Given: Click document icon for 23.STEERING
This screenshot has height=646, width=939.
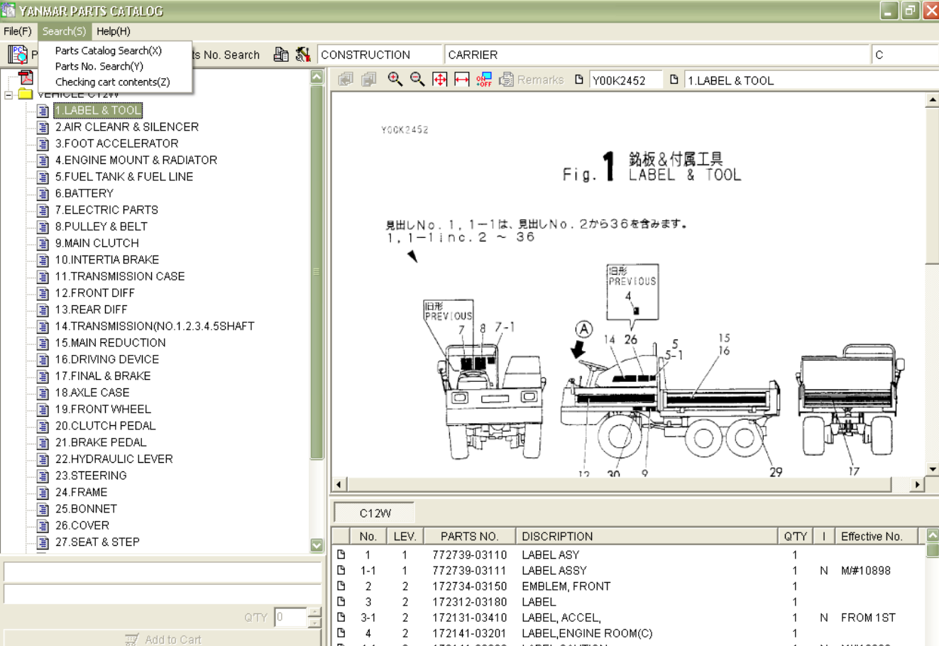Looking at the screenshot, I should click(x=43, y=476).
